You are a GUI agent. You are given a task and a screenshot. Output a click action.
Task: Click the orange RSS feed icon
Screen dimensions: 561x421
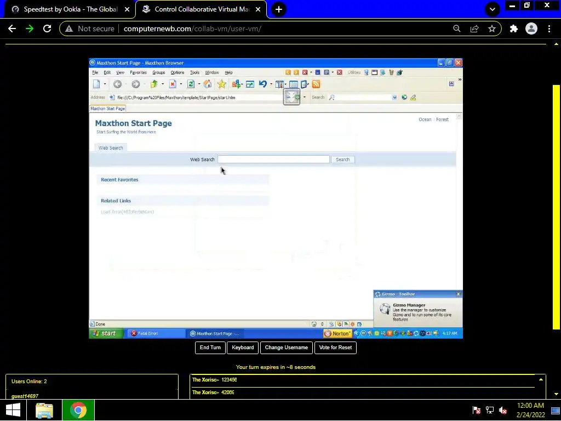[x=316, y=84]
